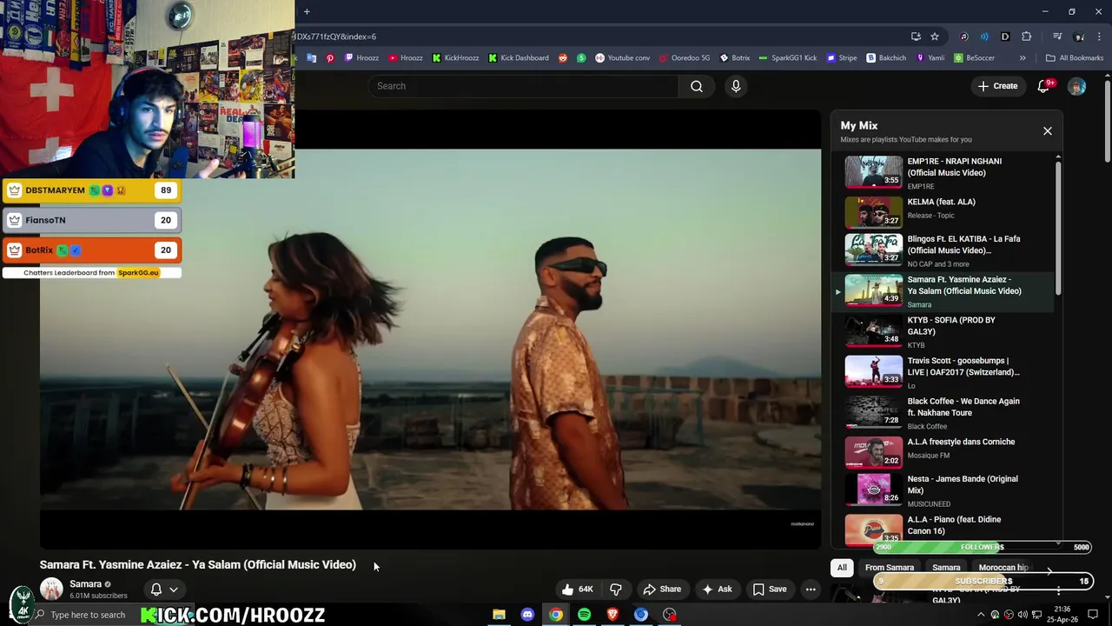
Task: Select KTYB - SOFIA (PROD BY GAL3Y)
Action: (949, 332)
